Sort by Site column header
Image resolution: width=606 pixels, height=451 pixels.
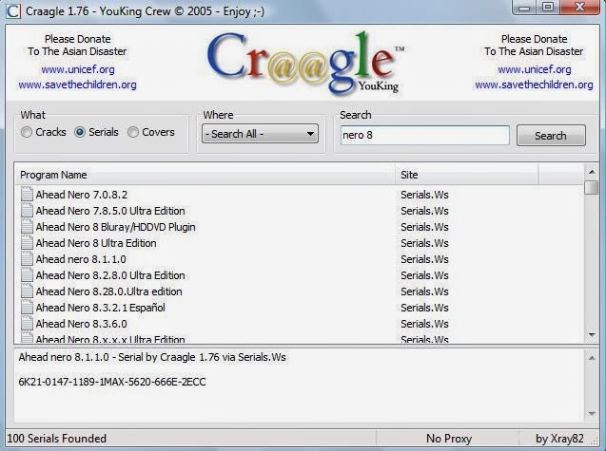[466, 175]
